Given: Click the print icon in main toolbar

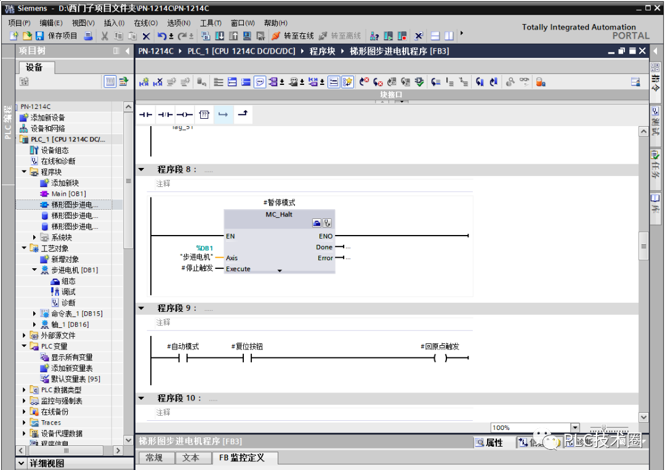Looking at the screenshot, I should pos(88,36).
